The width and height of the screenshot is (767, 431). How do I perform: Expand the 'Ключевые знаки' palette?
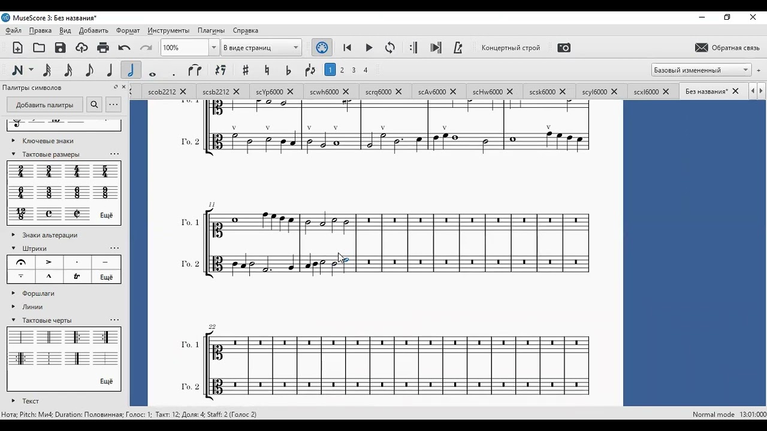tap(13, 141)
